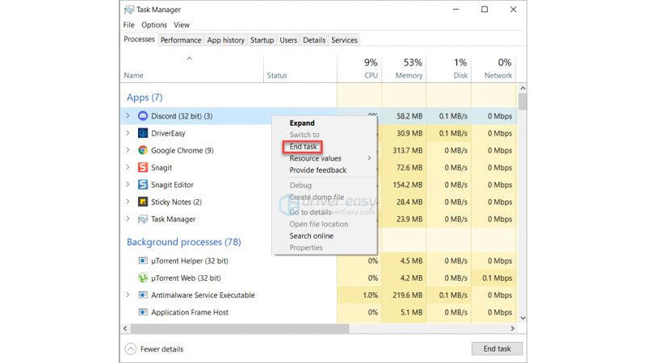This screenshot has width=646, height=363.
Task: Click the End task button at bottom
Action: coord(497,348)
